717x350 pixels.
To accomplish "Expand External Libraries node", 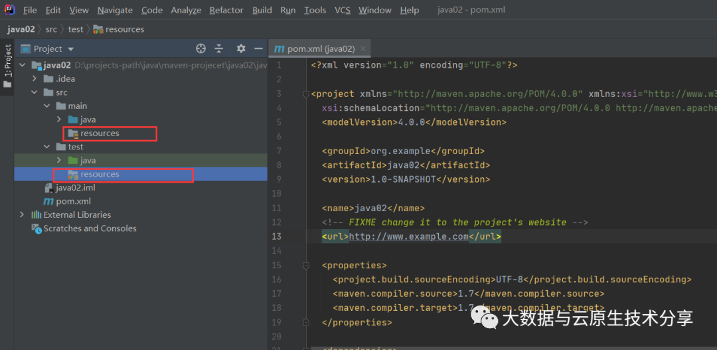I will 22,215.
